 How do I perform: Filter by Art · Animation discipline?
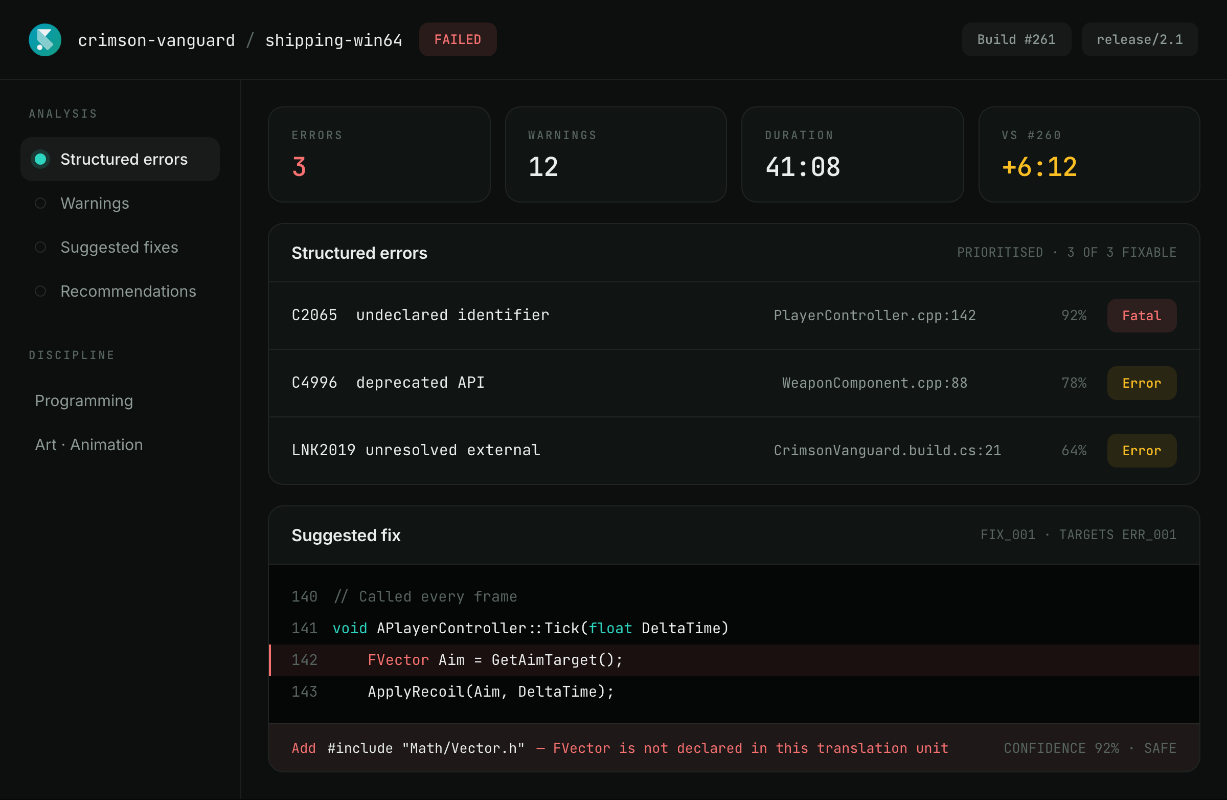pyautogui.click(x=88, y=445)
